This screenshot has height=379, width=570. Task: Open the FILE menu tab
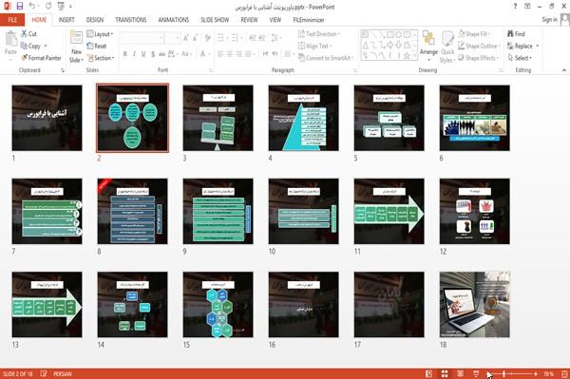tap(12, 20)
